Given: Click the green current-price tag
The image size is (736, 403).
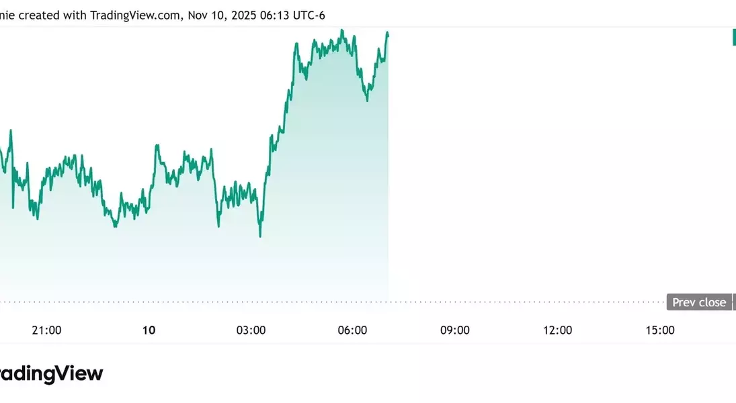Looking at the screenshot, I should coord(734,38).
